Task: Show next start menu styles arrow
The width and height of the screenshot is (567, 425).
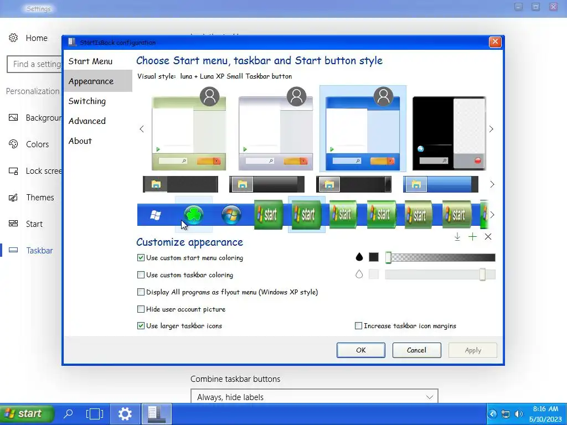Action: [491, 129]
